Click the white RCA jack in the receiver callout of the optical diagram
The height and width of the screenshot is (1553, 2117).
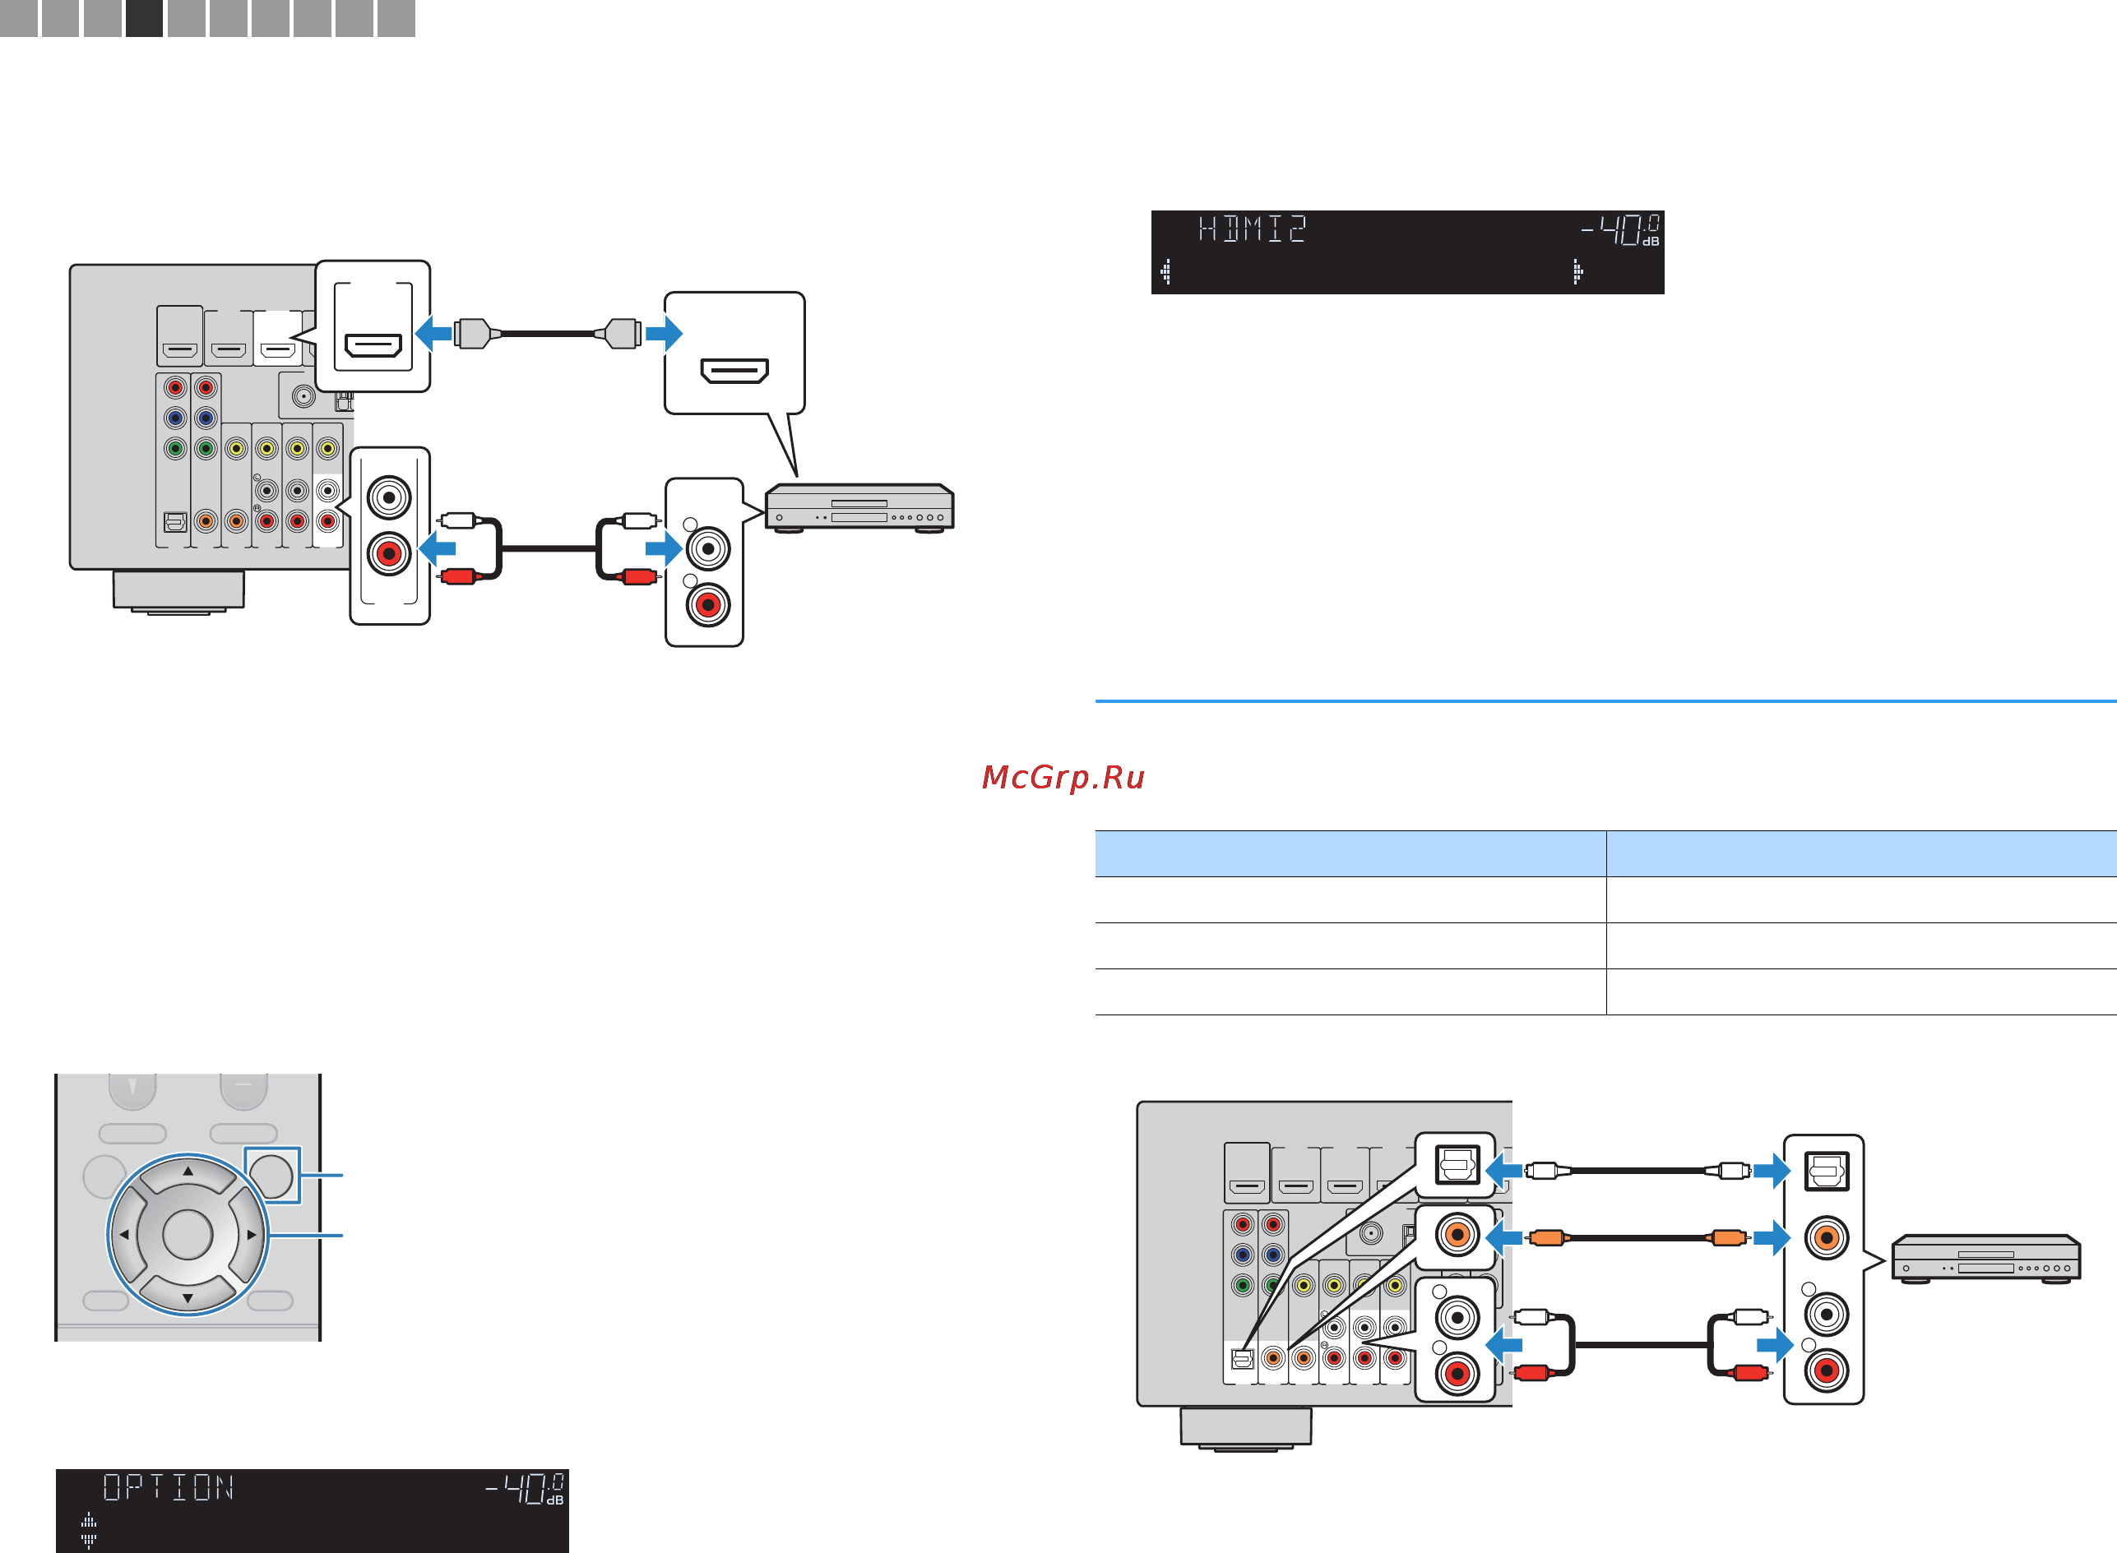click(x=1457, y=1318)
